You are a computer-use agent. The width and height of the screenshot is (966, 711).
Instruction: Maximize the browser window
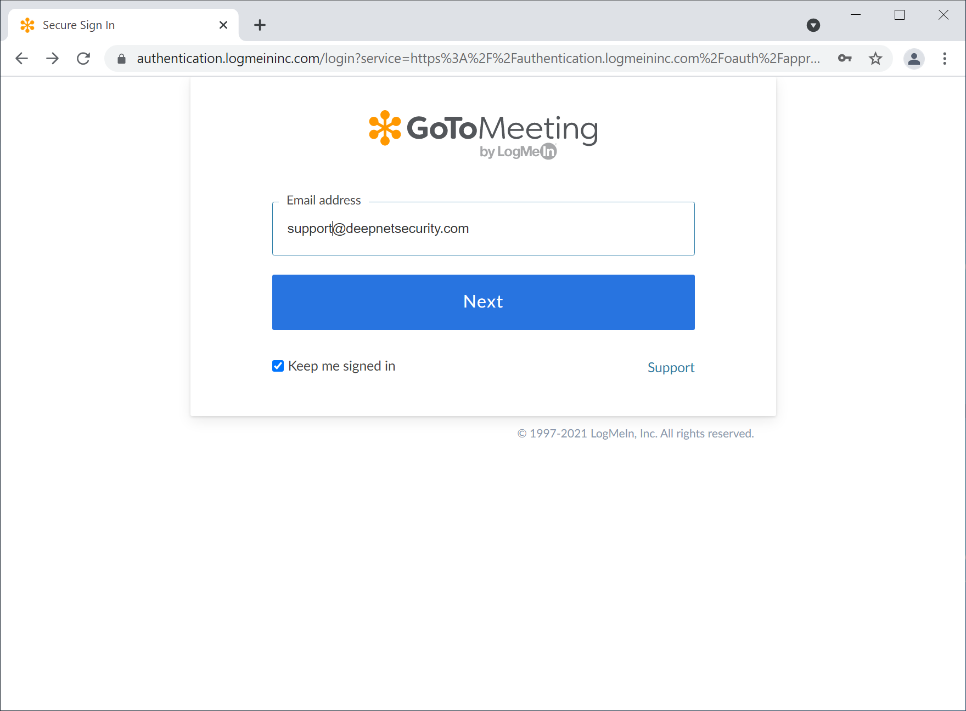[900, 15]
